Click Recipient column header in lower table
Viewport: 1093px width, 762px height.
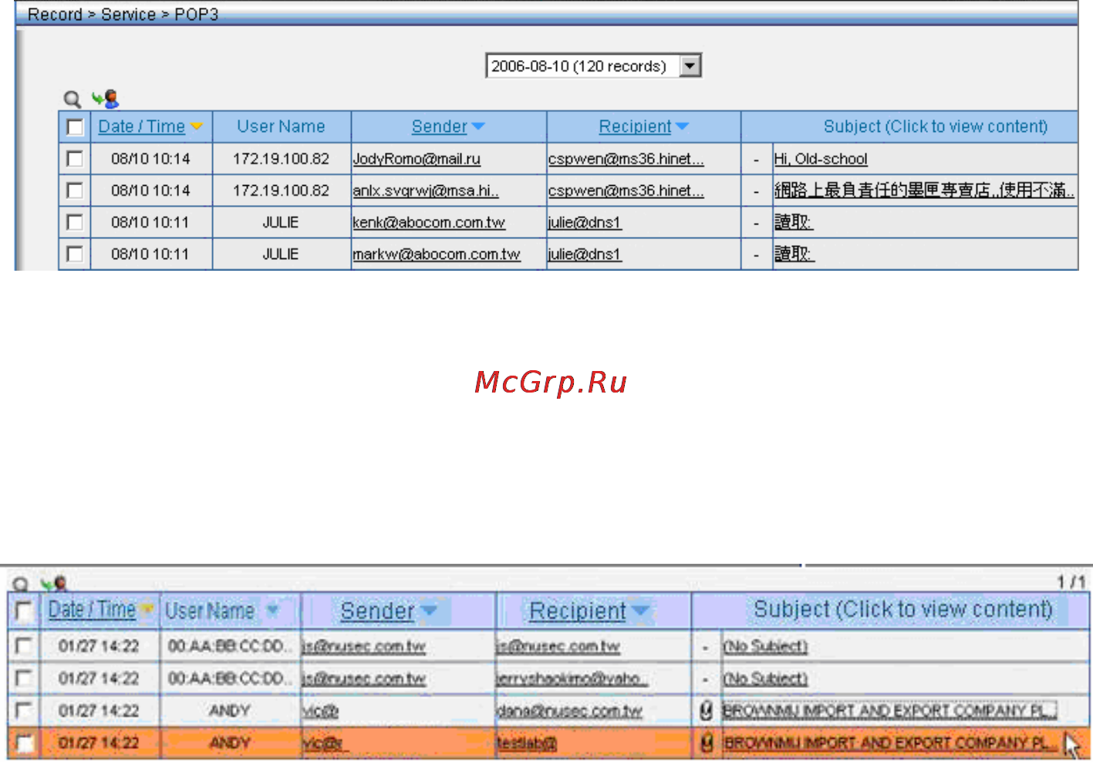point(577,611)
